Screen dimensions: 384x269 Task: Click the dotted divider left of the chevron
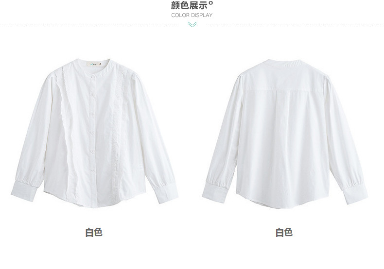[x=89, y=24]
